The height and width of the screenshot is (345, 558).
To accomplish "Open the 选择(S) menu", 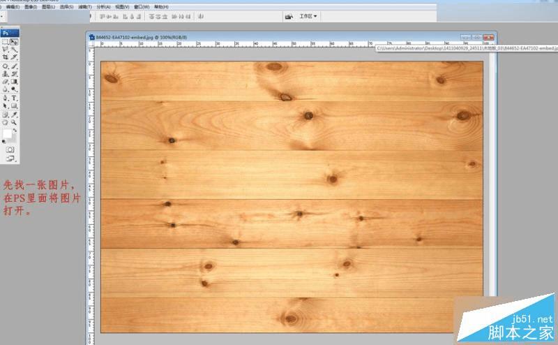I will (66, 7).
